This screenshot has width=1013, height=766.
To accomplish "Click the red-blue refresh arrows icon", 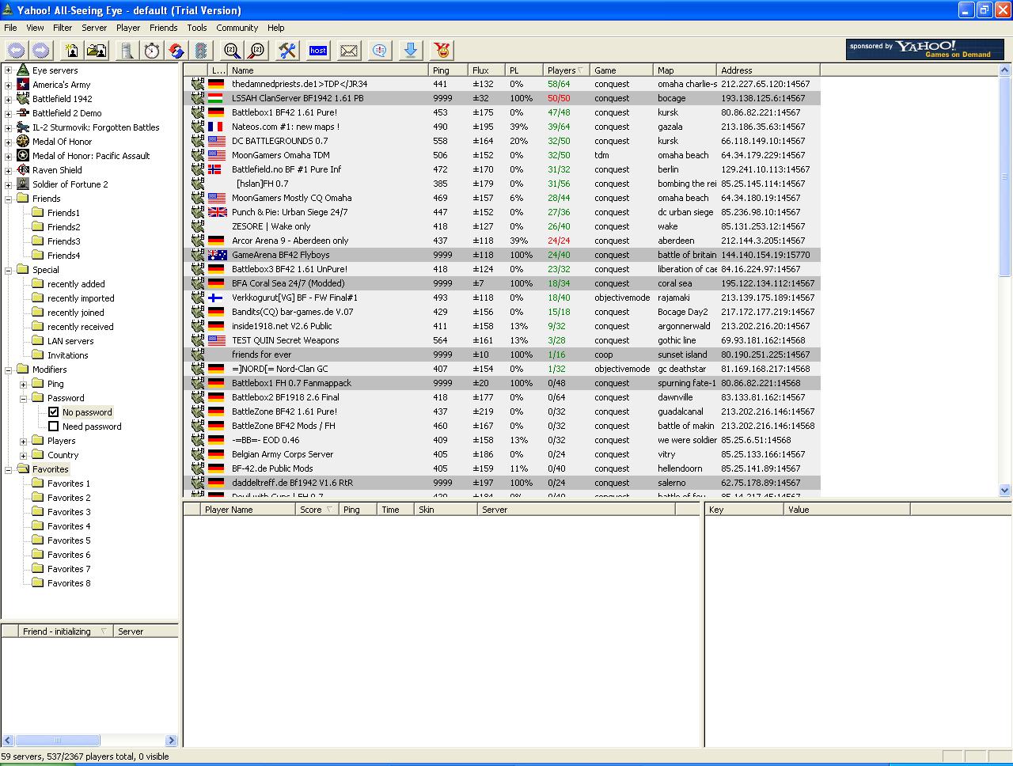I will 177,51.
